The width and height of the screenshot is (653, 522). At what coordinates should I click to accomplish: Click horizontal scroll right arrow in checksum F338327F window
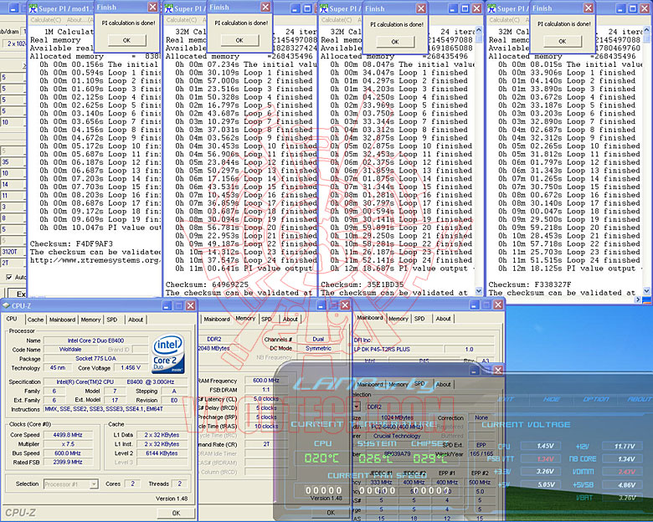[639, 299]
